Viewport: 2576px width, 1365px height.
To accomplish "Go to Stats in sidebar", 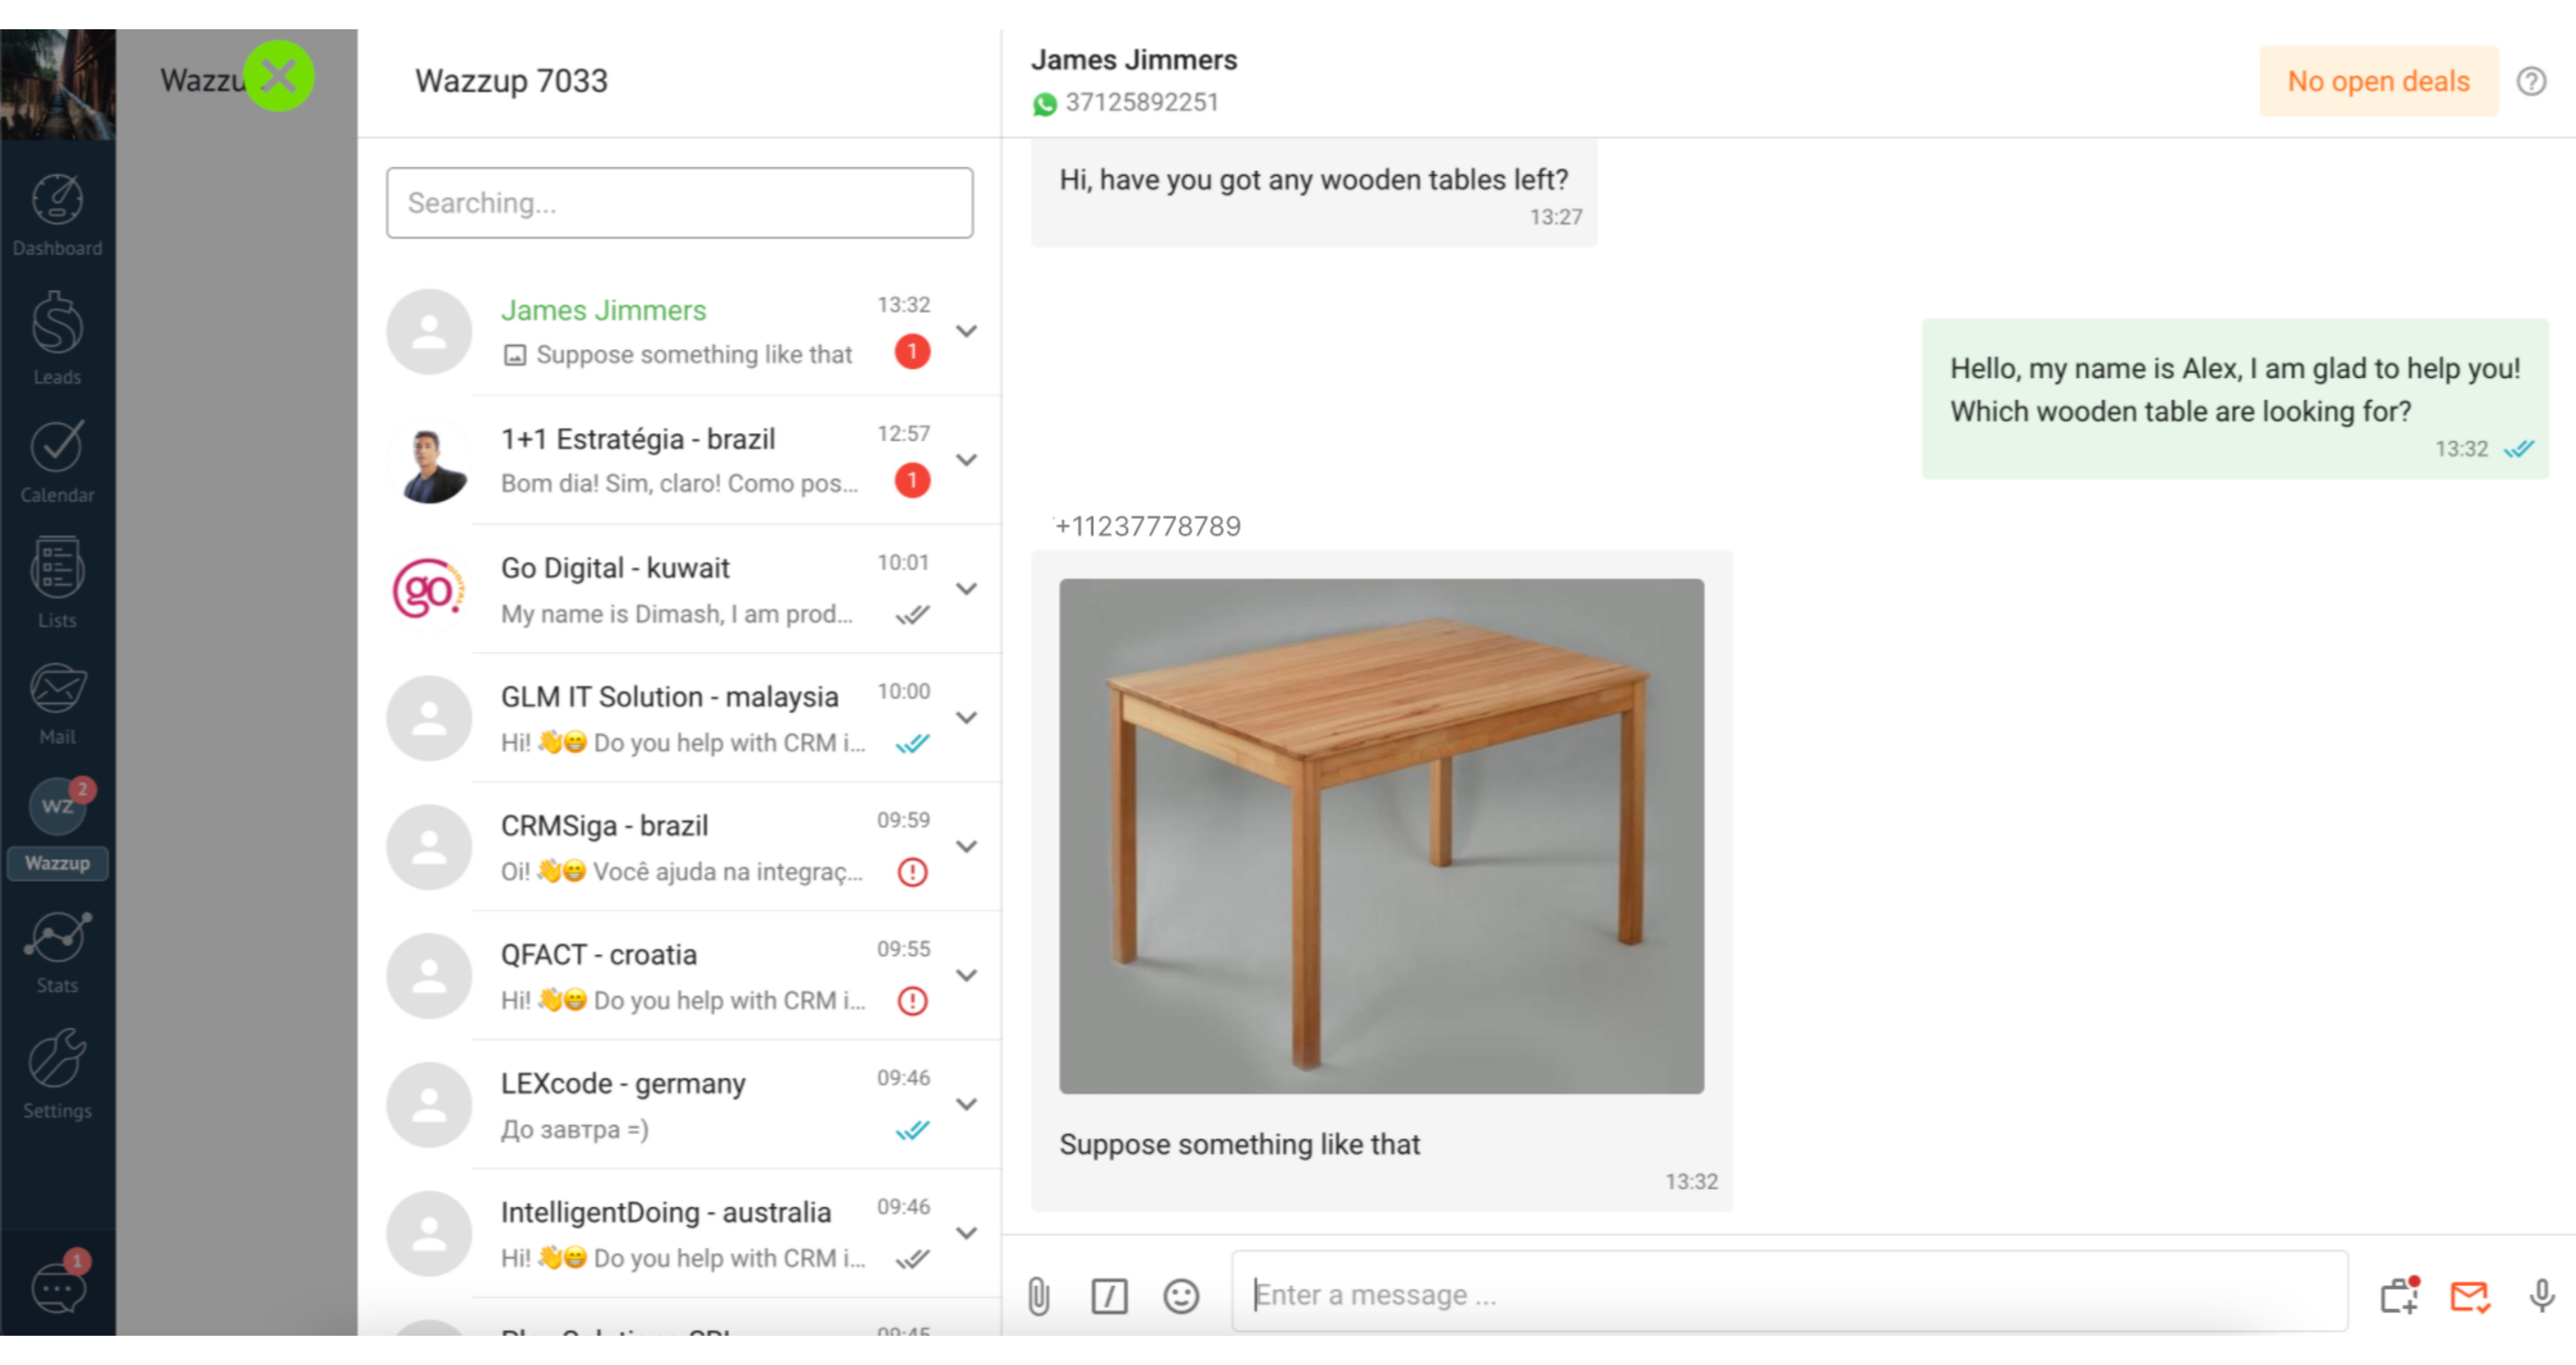I will 58,953.
